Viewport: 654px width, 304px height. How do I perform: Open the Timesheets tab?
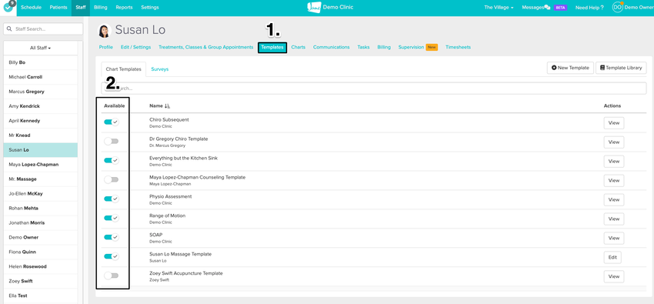[x=458, y=47]
